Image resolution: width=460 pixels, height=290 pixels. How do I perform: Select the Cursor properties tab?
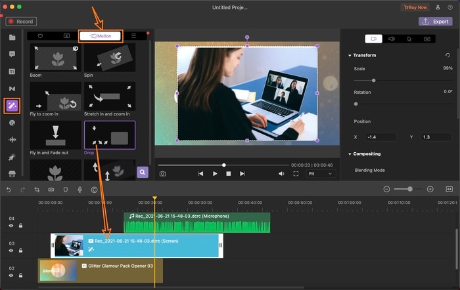[409, 39]
